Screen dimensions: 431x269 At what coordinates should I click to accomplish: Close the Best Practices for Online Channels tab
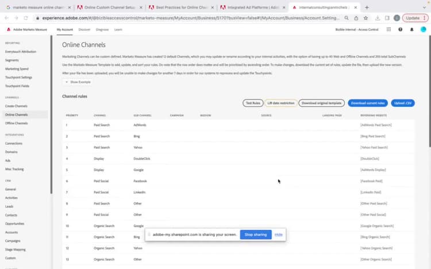[213, 7]
